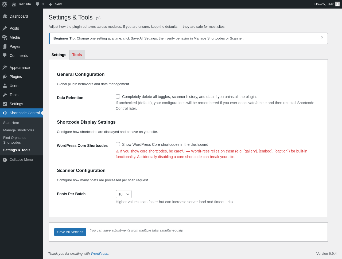Viewport: 342px width, 259px height.
Task: Click the user avatar in top bar
Action: (x=337, y=4)
